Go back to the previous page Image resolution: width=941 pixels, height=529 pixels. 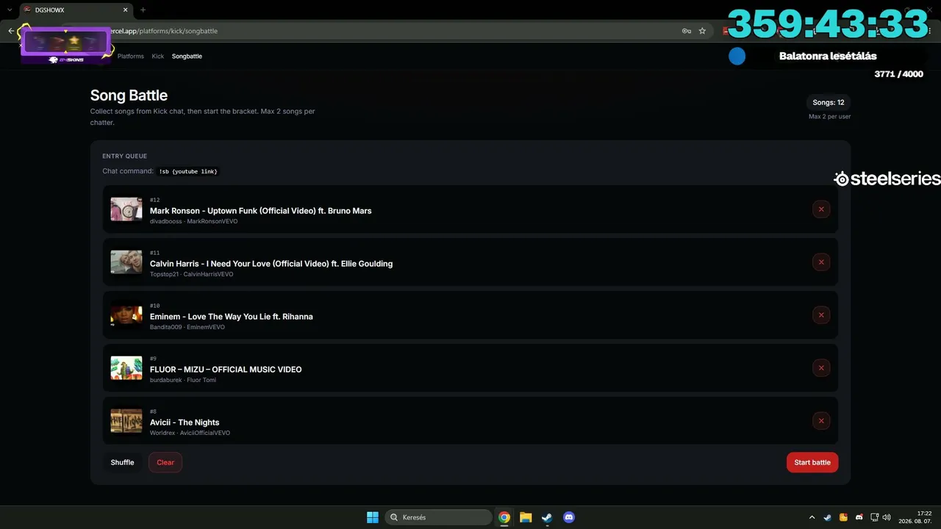(x=11, y=31)
